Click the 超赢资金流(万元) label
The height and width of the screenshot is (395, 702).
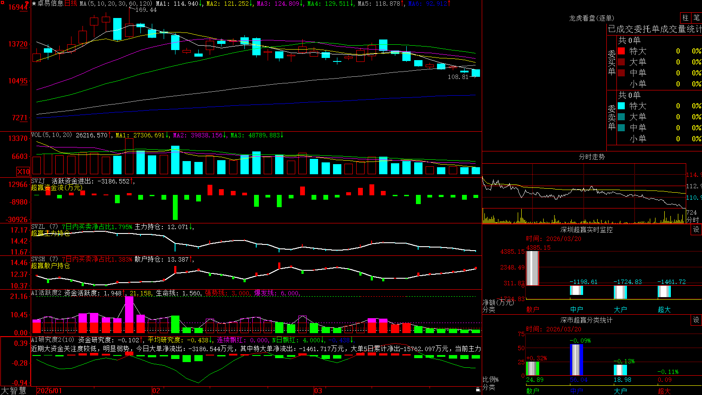coord(57,187)
